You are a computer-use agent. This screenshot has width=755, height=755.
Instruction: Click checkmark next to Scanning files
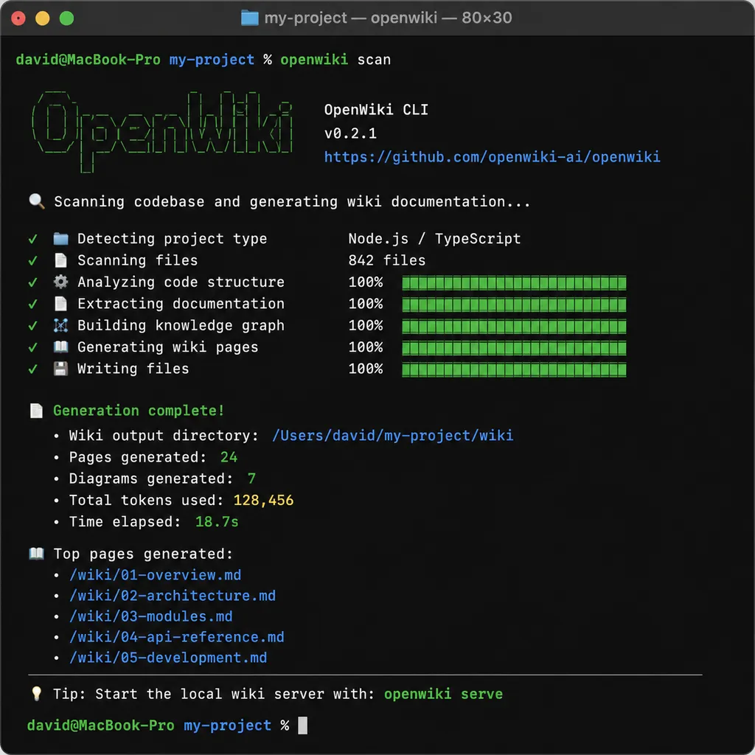32,260
